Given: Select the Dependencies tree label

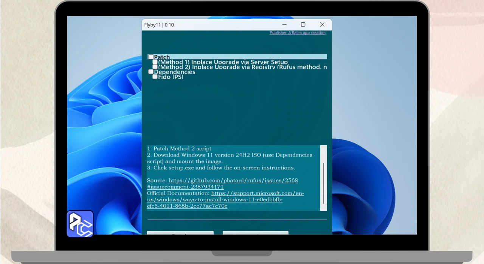Looking at the screenshot, I should pos(174,72).
